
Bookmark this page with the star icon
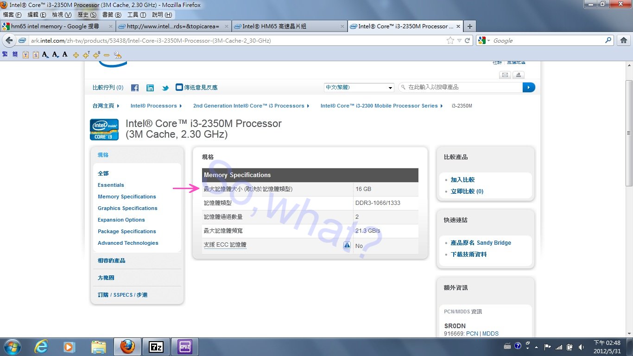(x=450, y=40)
